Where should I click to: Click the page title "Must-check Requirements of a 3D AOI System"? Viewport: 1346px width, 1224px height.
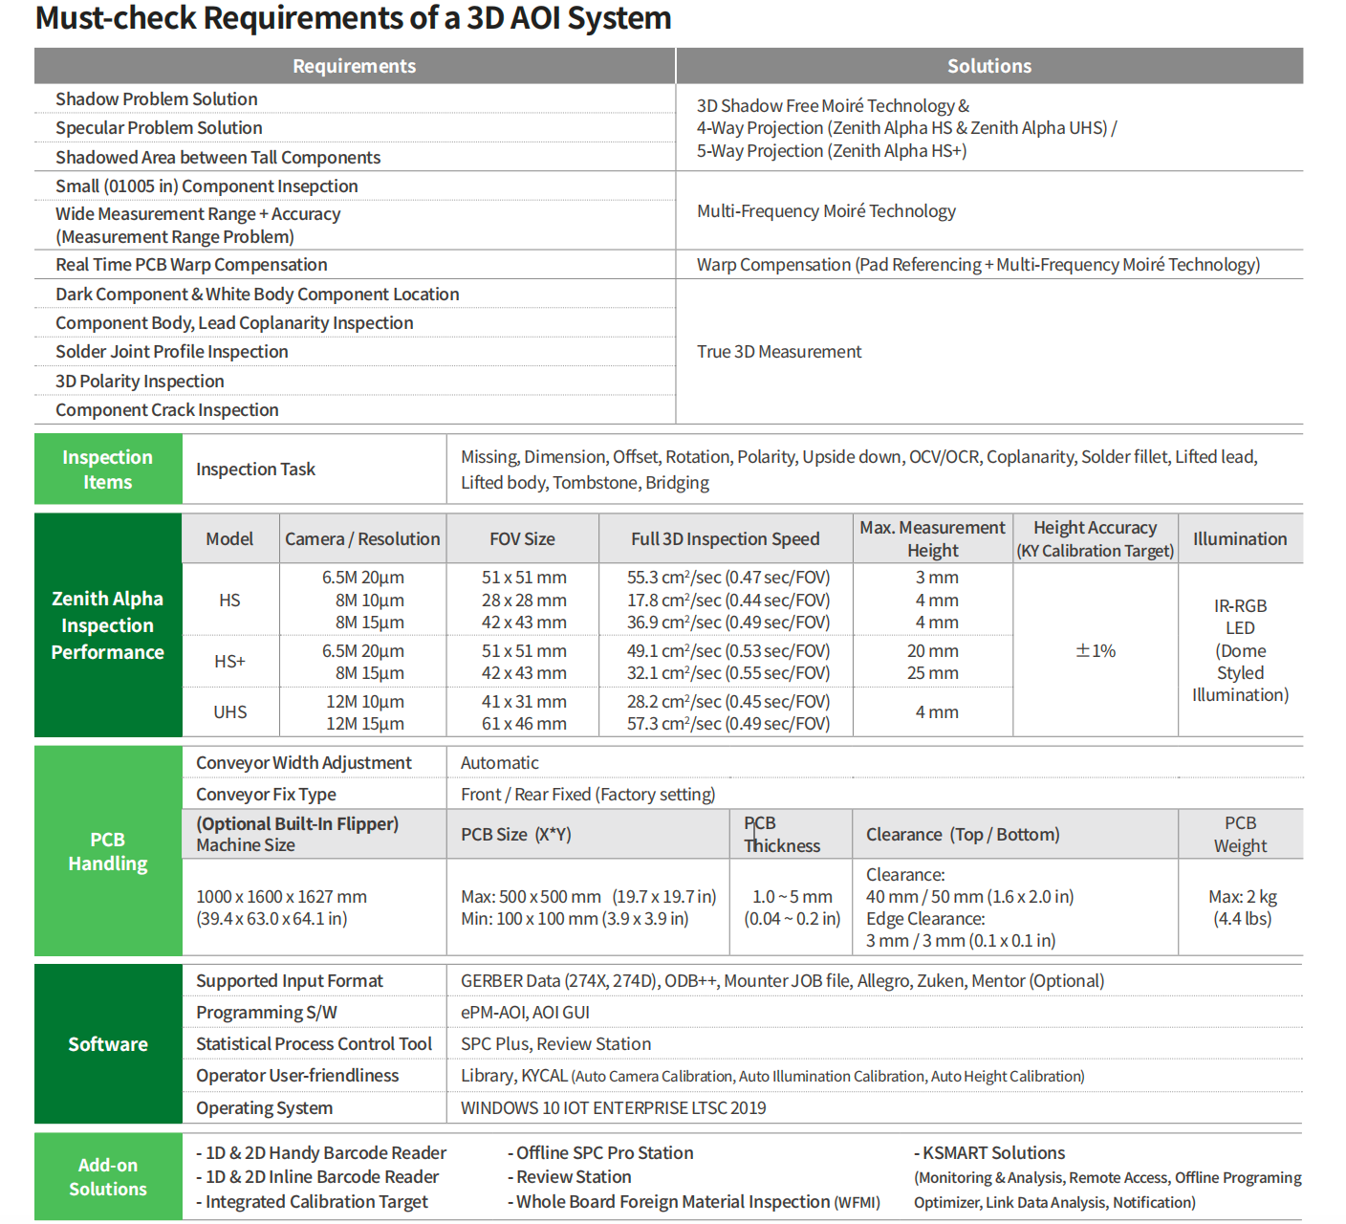tap(353, 18)
